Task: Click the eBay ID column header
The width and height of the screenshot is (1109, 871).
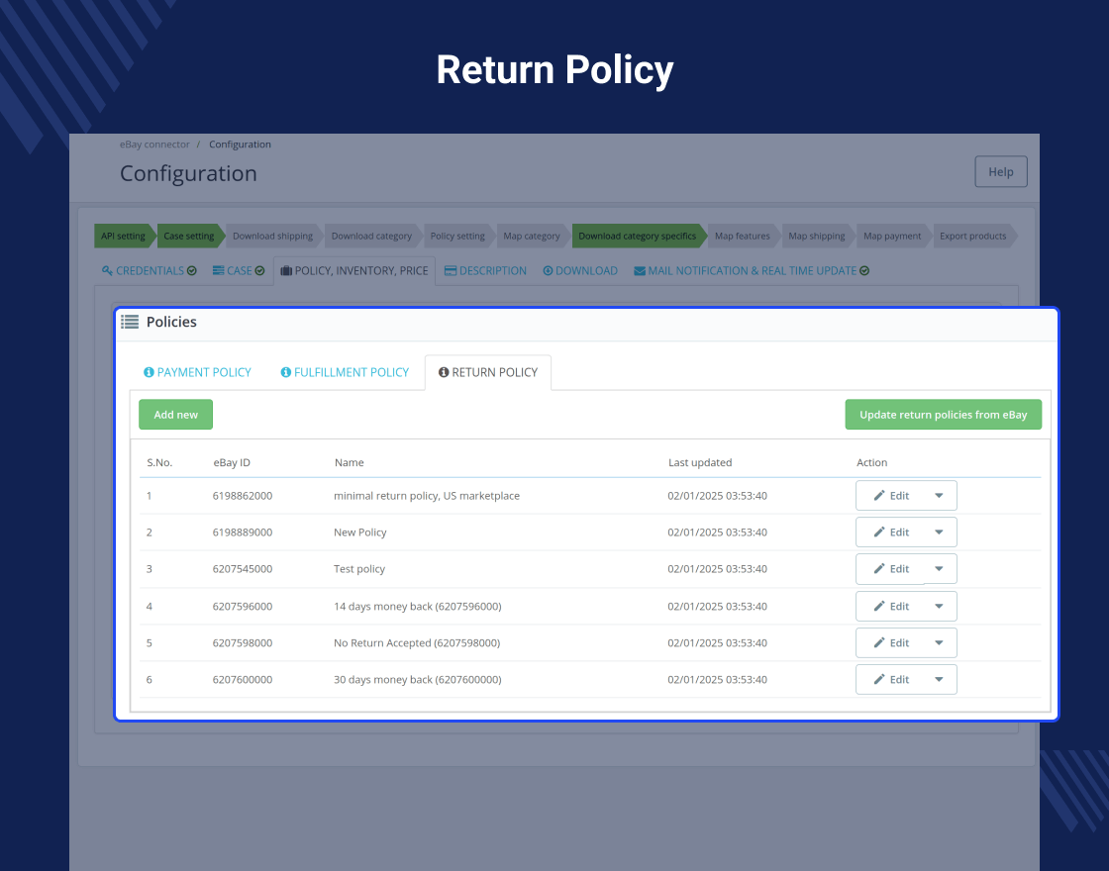Action: point(232,462)
